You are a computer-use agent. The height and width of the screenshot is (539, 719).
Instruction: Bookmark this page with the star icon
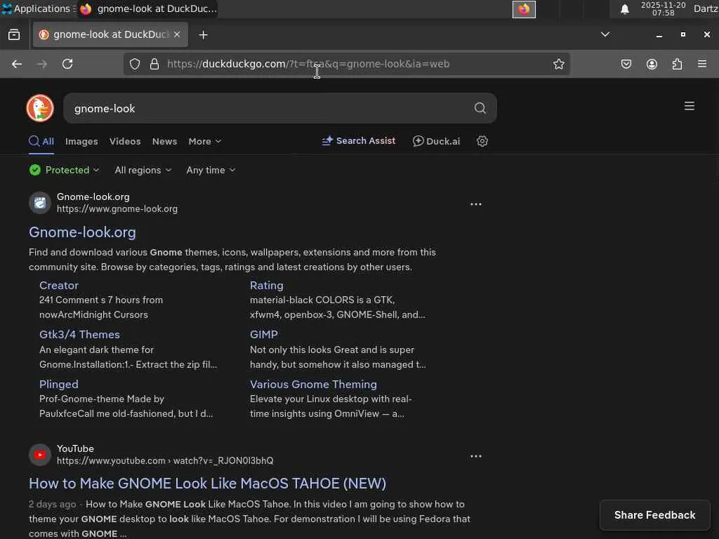click(x=558, y=64)
